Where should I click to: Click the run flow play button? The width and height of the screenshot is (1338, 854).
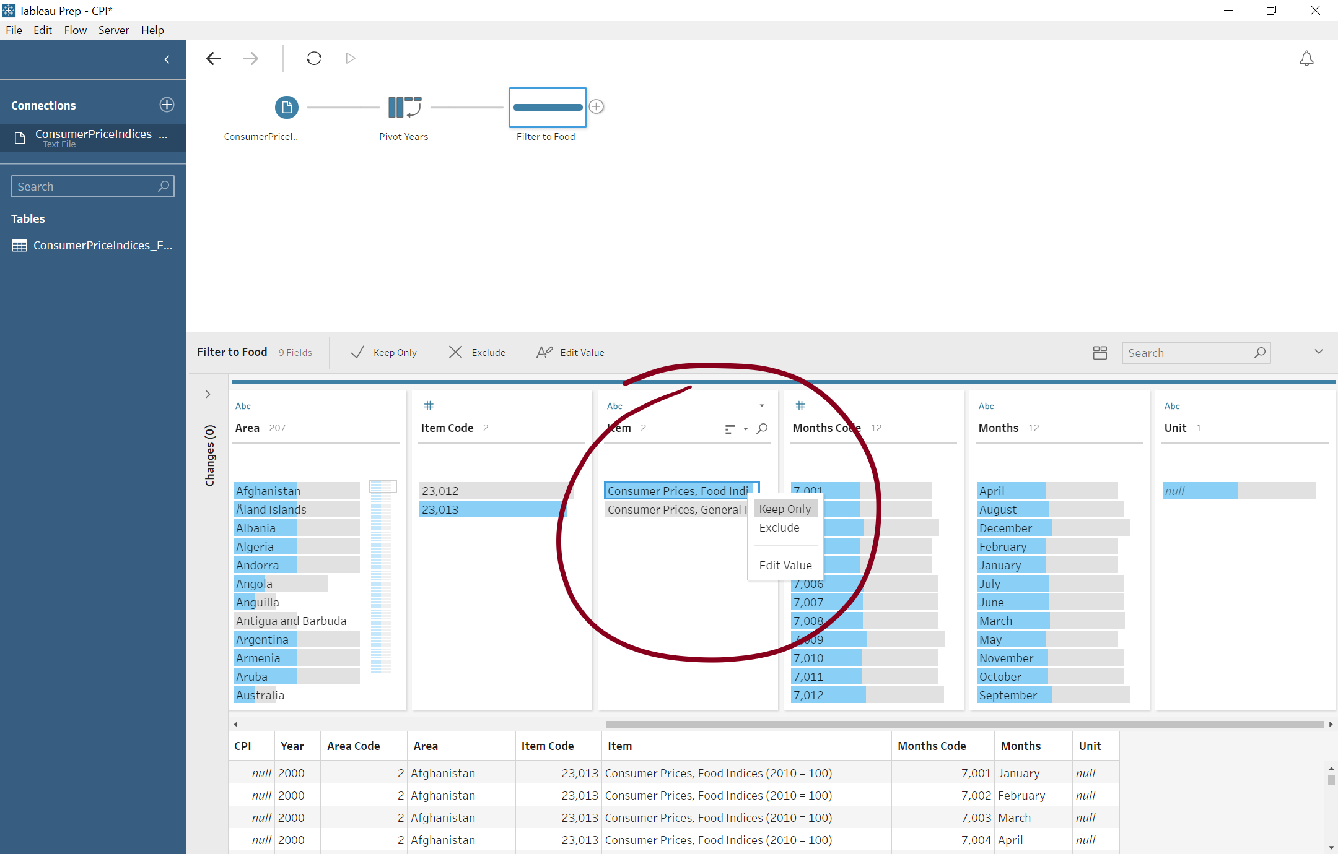[350, 59]
